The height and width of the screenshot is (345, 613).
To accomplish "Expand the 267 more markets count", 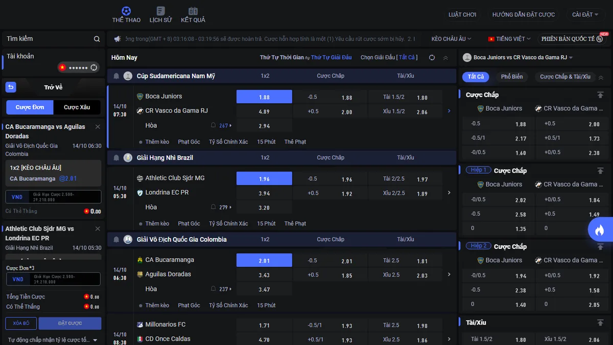I will pos(225,126).
